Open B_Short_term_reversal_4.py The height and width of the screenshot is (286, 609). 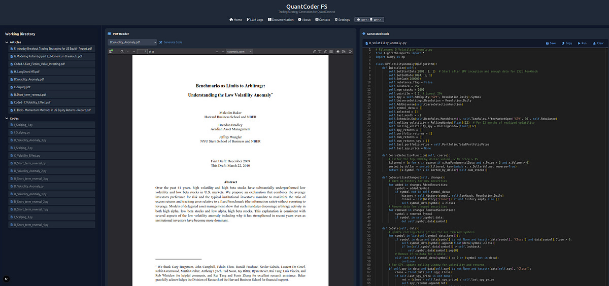pyautogui.click(x=52, y=224)
